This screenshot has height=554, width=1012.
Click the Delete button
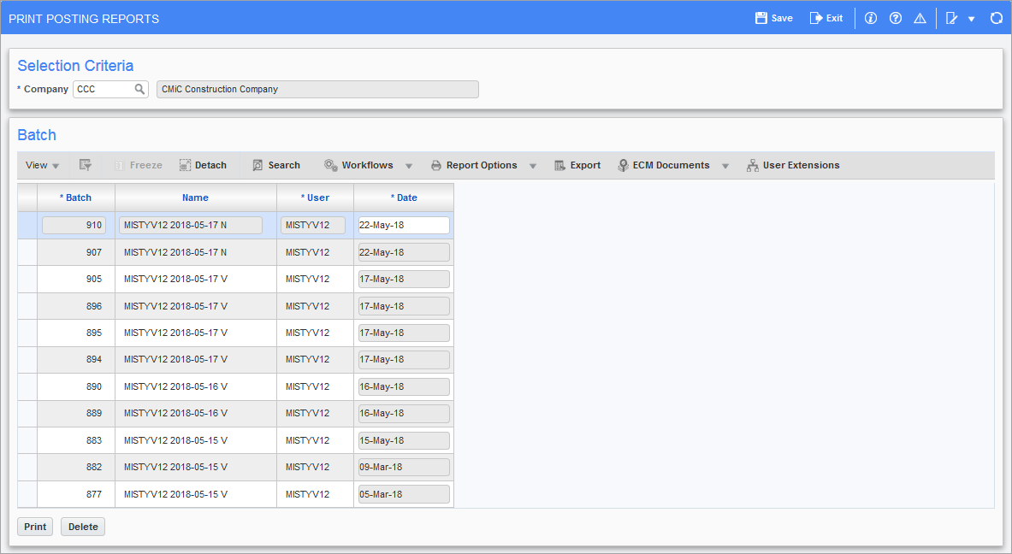pyautogui.click(x=83, y=527)
